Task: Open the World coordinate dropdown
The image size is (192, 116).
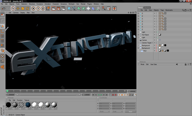Action: tap(104, 112)
